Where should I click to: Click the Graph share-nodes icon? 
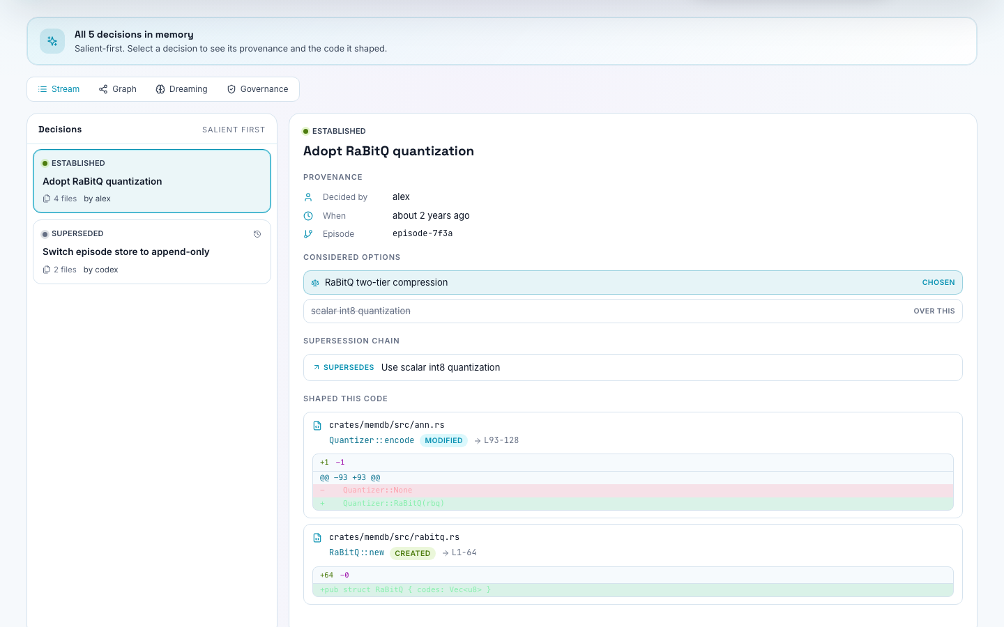pyautogui.click(x=103, y=89)
